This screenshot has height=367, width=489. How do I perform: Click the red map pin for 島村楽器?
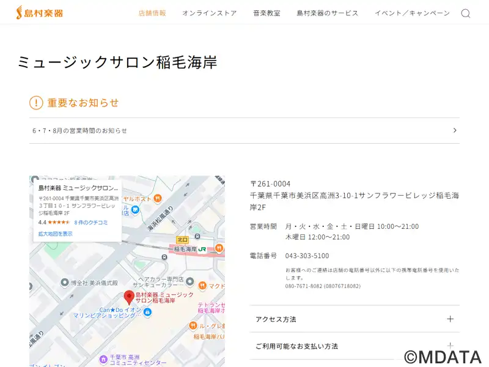[x=129, y=297]
